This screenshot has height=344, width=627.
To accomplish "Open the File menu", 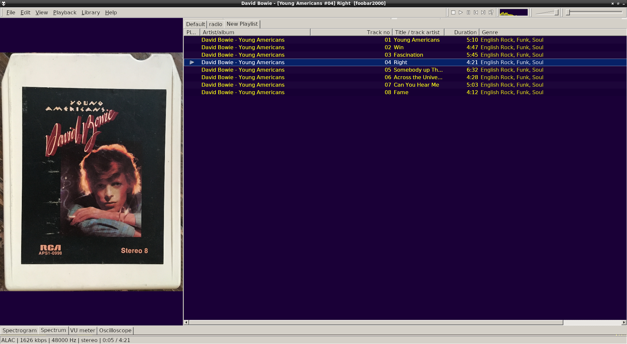I will [x=11, y=12].
